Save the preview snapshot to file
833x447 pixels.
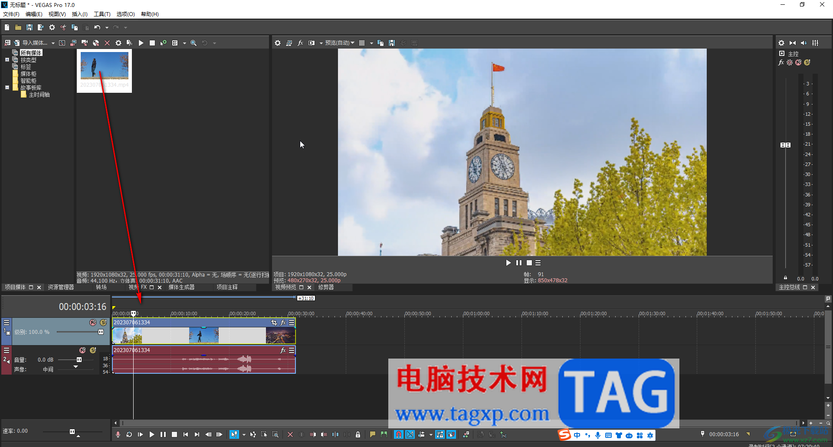click(392, 43)
